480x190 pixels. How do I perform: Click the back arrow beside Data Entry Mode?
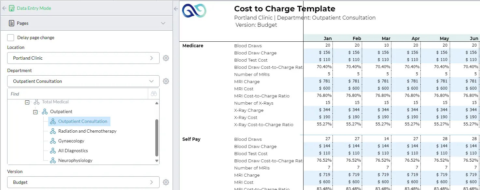tap(4, 8)
